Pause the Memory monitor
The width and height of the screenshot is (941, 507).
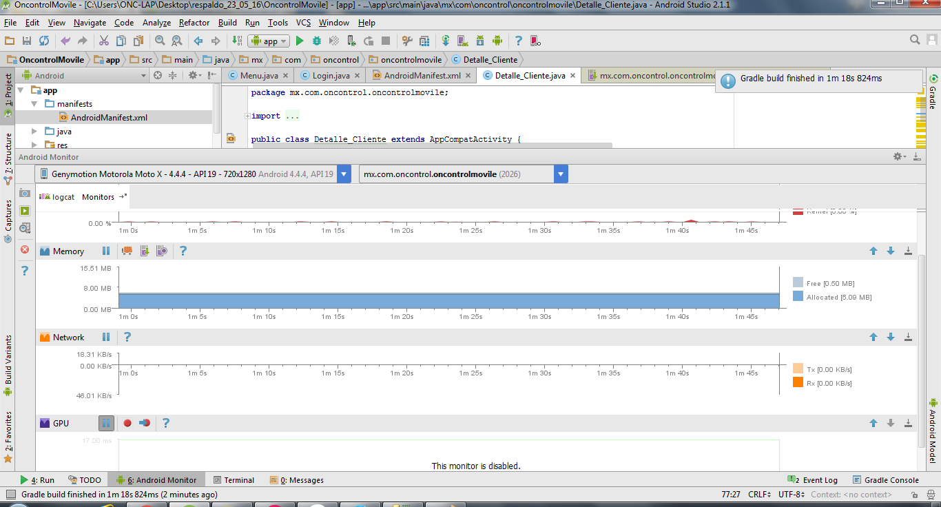(x=106, y=251)
